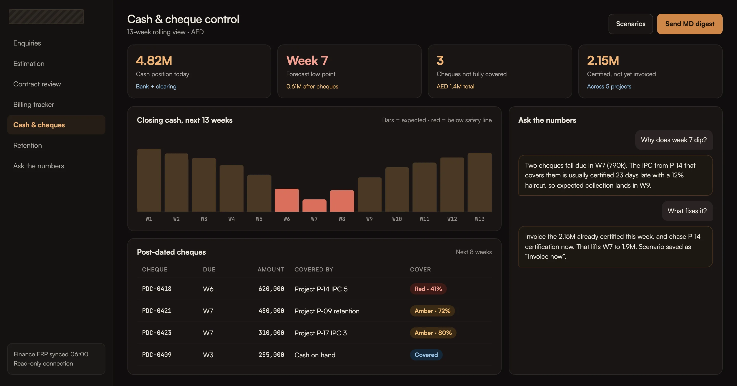Select Billing tracker in the sidebar
This screenshot has height=386, width=737.
click(x=56, y=105)
